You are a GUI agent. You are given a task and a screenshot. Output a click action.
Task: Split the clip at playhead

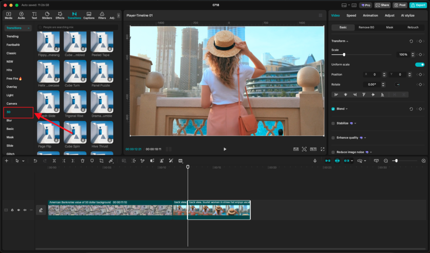[x=54, y=161]
